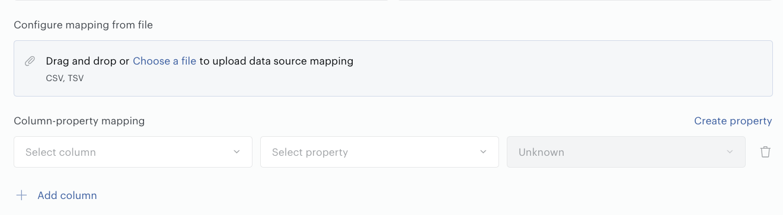Open the Select column dropdown
The width and height of the screenshot is (783, 215).
click(x=133, y=152)
